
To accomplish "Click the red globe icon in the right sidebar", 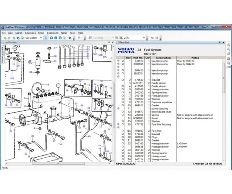I will pyautogui.click(x=229, y=58).
